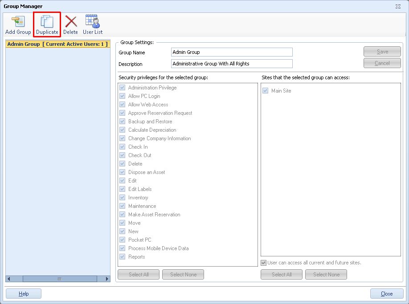Duplicate the selected group
The width and height of the screenshot is (409, 304).
tap(47, 24)
